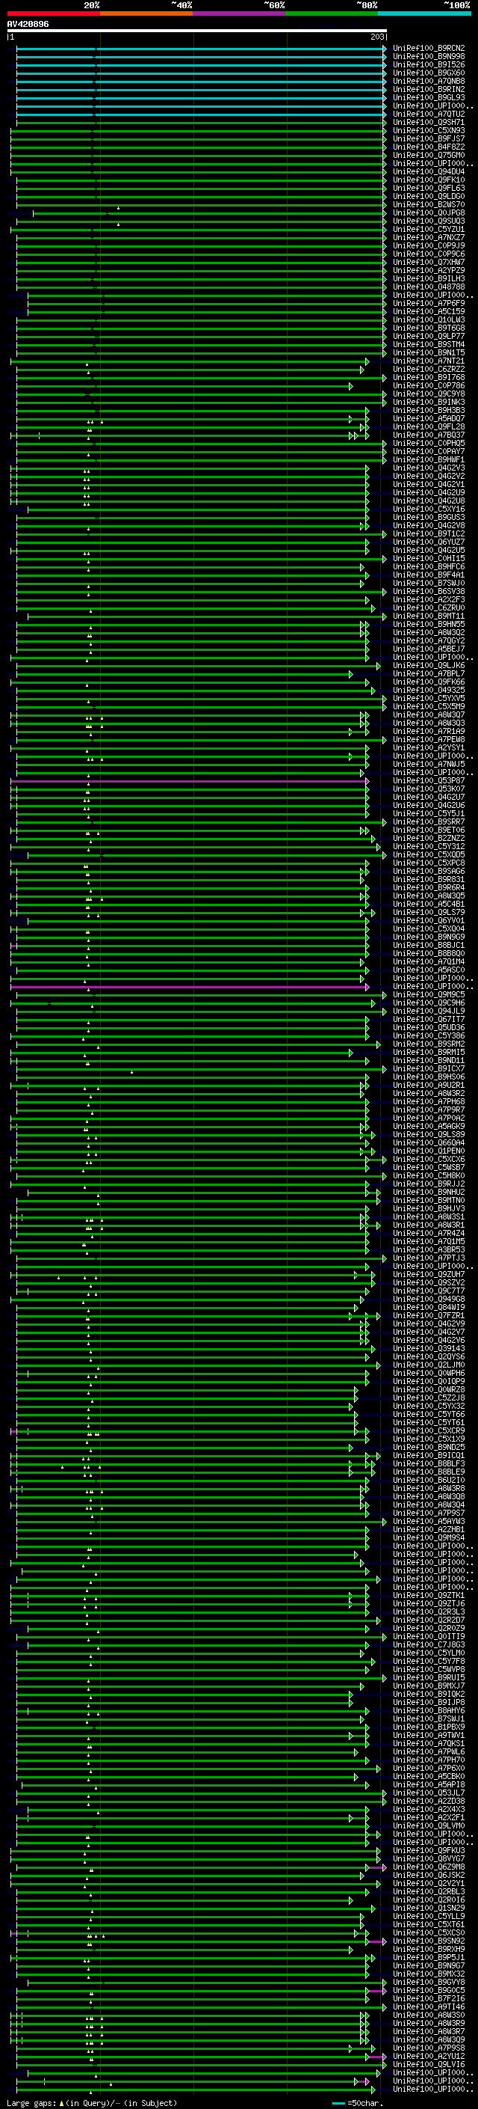The width and height of the screenshot is (478, 2109).
Task: Select label UniRef100_B9ET06
Action: tap(429, 830)
